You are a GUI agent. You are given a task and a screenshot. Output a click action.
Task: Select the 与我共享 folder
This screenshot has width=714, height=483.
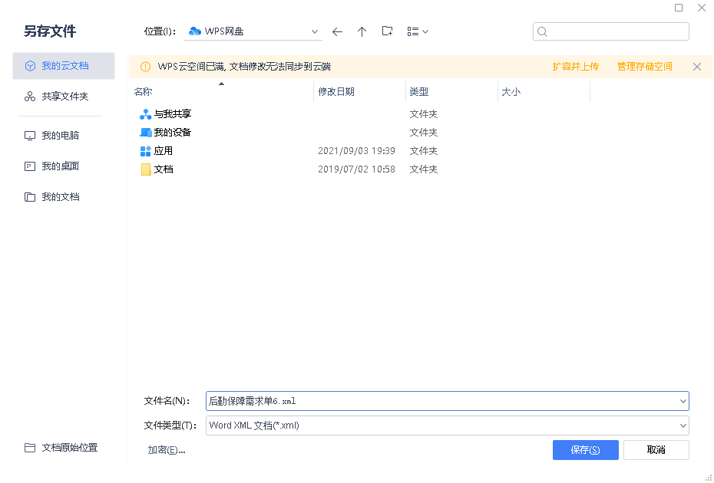(x=172, y=114)
